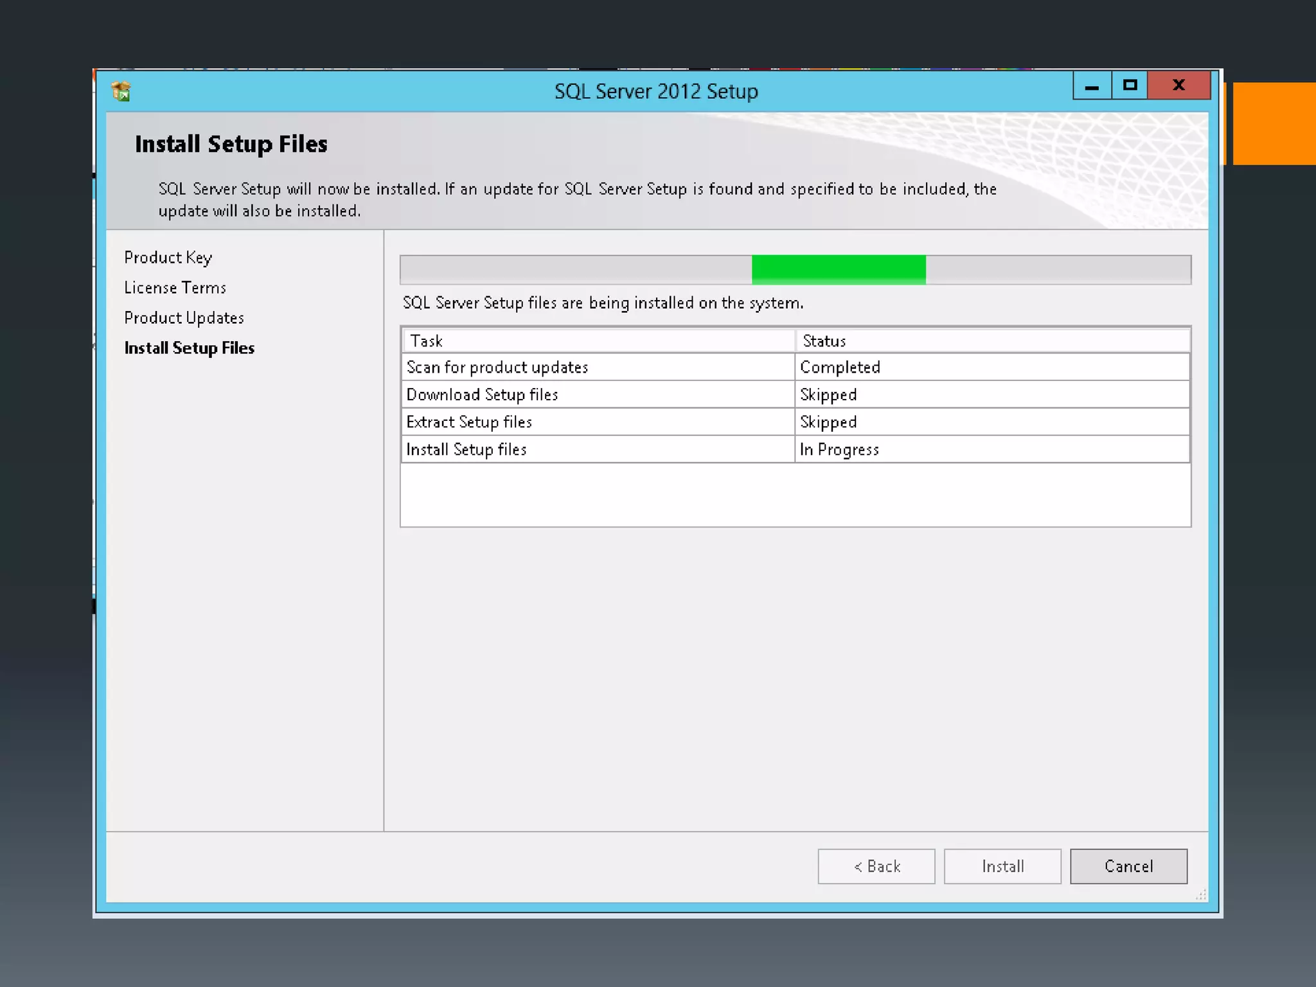Go to the License Terms step
Screen dimensions: 1316x987
coord(175,288)
